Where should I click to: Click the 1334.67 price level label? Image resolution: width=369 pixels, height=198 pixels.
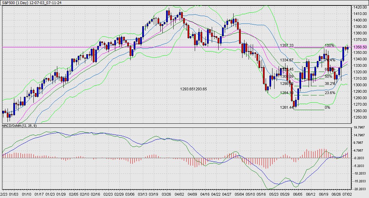(x=287, y=60)
